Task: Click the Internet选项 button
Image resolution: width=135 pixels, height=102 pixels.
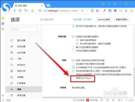Action: [104, 19]
